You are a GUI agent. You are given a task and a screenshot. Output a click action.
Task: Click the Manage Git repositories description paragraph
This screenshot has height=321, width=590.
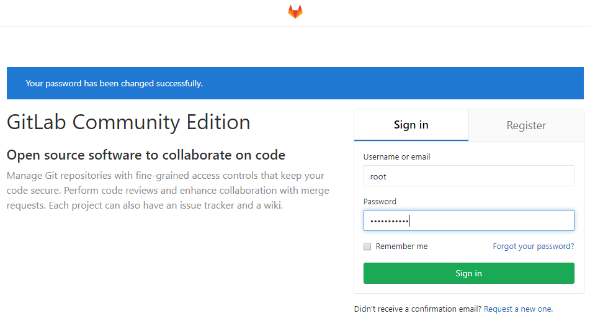click(x=168, y=190)
